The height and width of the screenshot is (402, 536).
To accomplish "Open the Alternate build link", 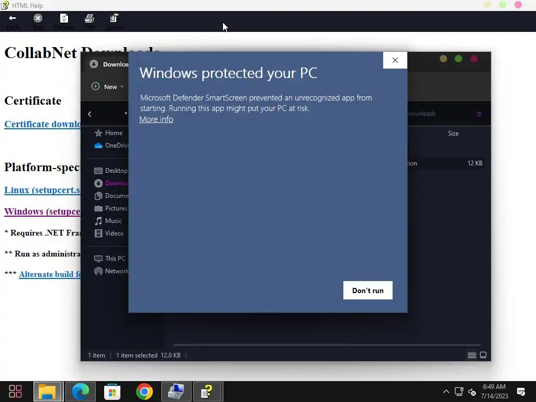I will pos(50,274).
